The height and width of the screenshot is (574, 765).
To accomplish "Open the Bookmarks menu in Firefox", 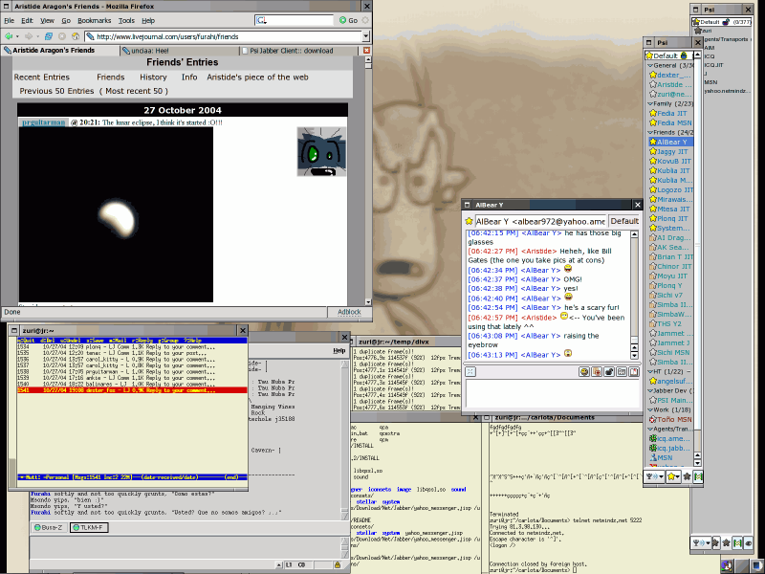I will (94, 20).
